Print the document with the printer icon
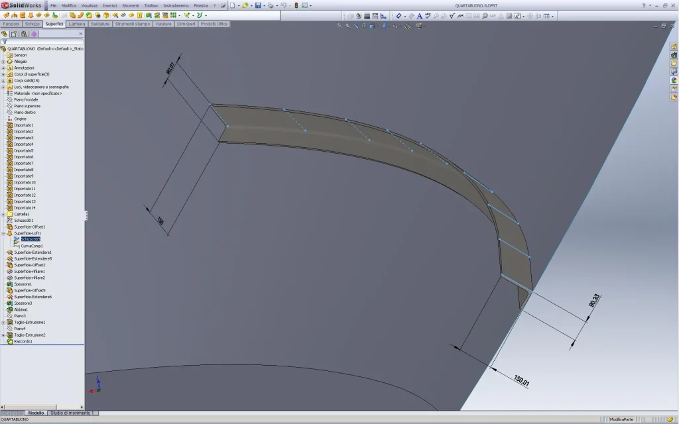The height and width of the screenshot is (424, 679). (271, 5)
